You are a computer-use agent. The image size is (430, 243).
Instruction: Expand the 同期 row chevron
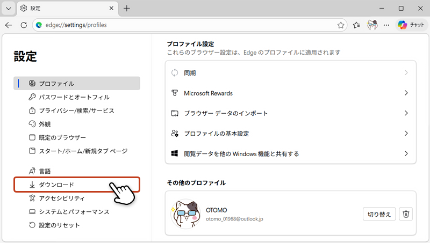tap(406, 73)
